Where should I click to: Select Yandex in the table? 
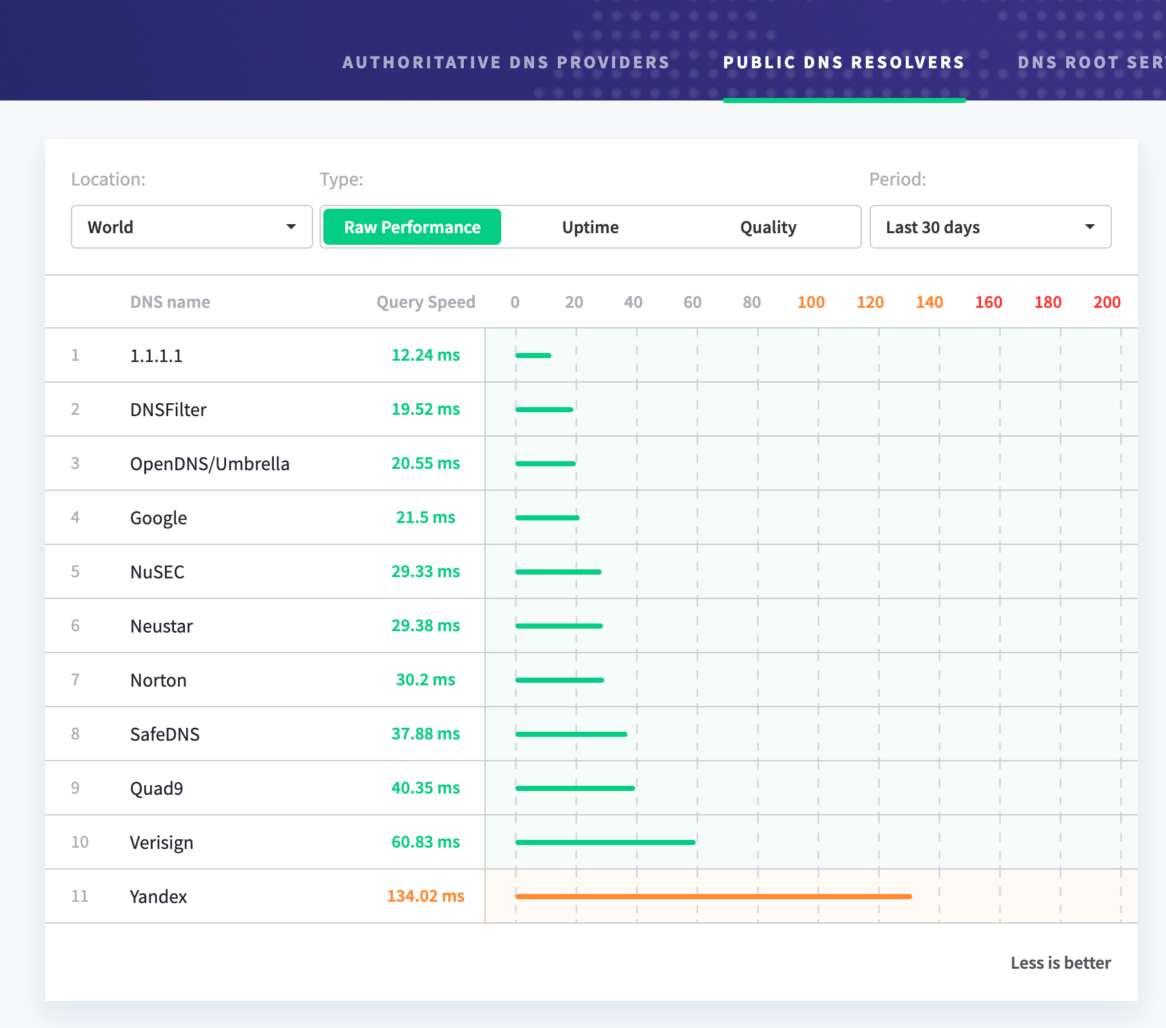click(158, 897)
